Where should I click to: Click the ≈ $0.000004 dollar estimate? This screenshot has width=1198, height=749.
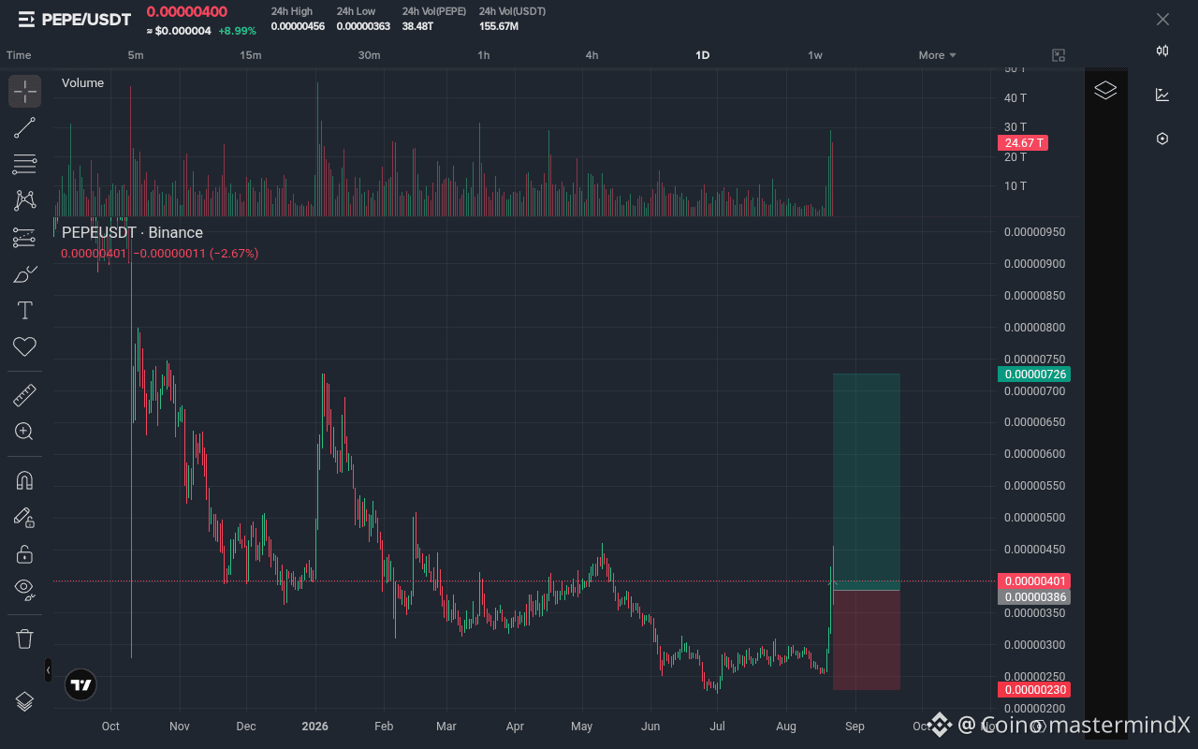click(x=179, y=30)
